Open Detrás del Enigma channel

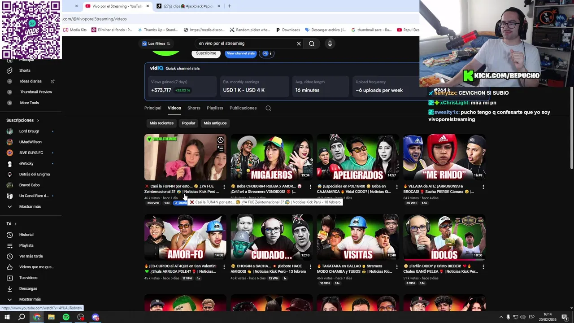35,175
